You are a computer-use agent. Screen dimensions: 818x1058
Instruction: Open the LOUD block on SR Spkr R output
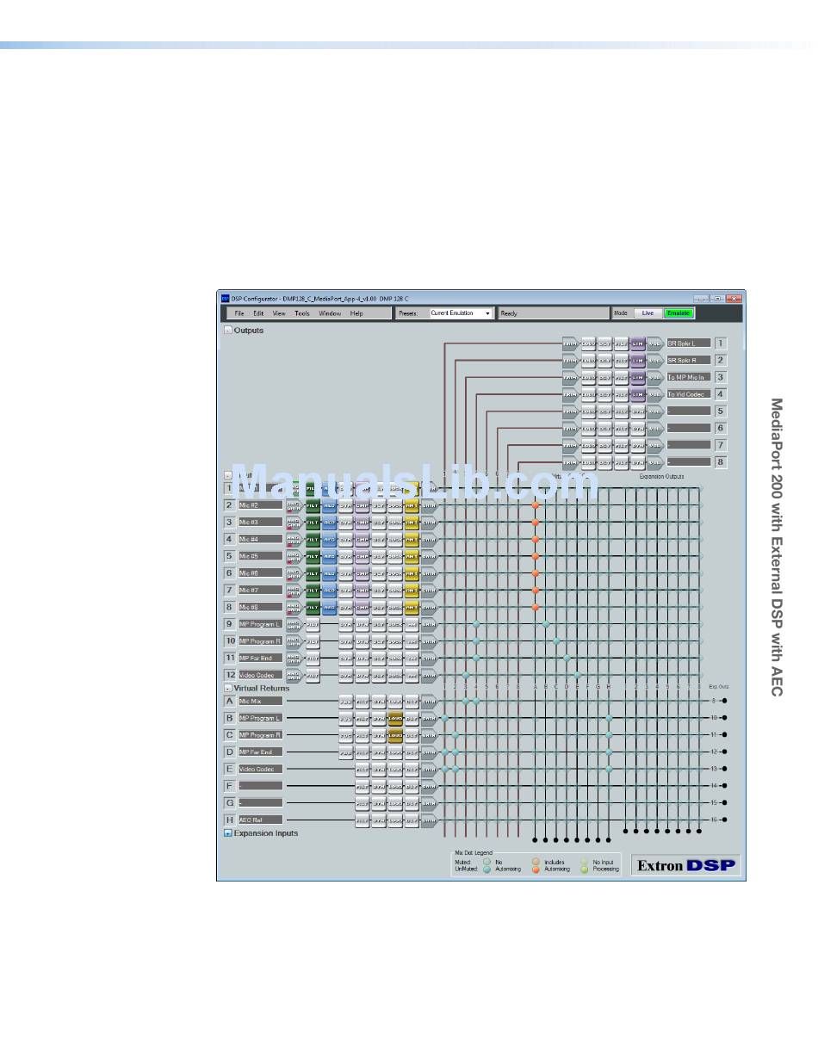[x=589, y=361]
